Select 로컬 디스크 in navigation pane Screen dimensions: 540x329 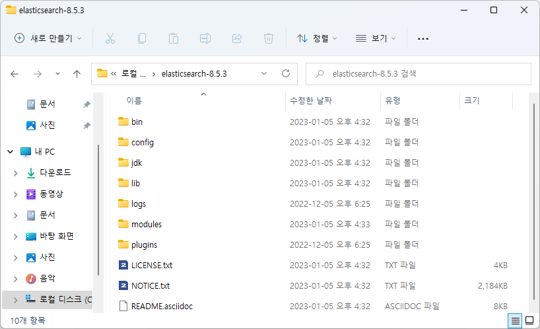coord(65,299)
